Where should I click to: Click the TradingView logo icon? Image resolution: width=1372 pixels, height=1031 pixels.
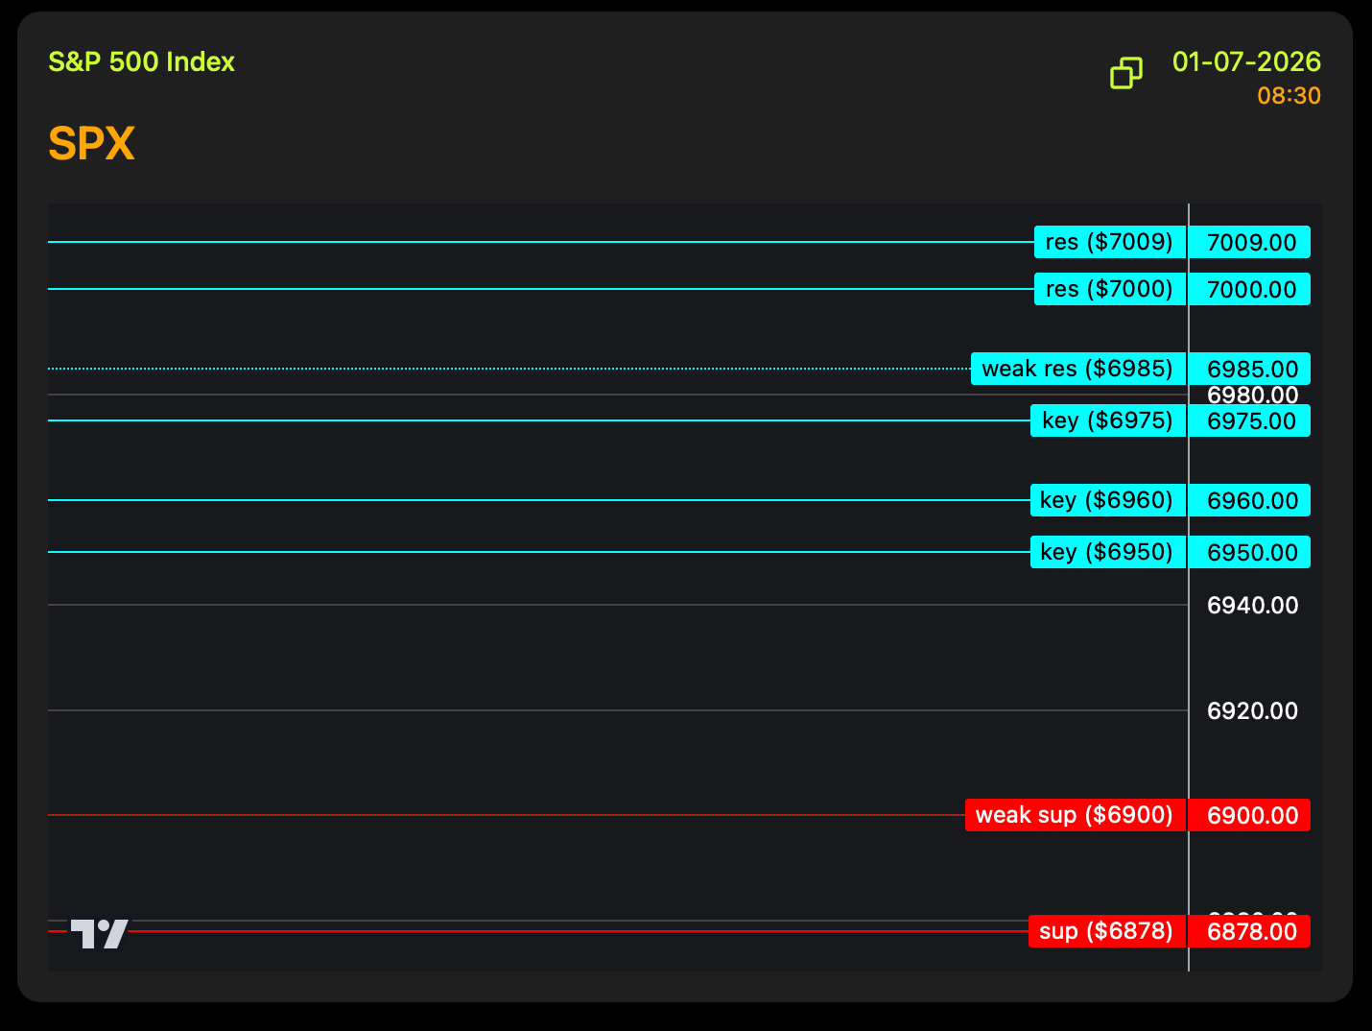pyautogui.click(x=99, y=933)
